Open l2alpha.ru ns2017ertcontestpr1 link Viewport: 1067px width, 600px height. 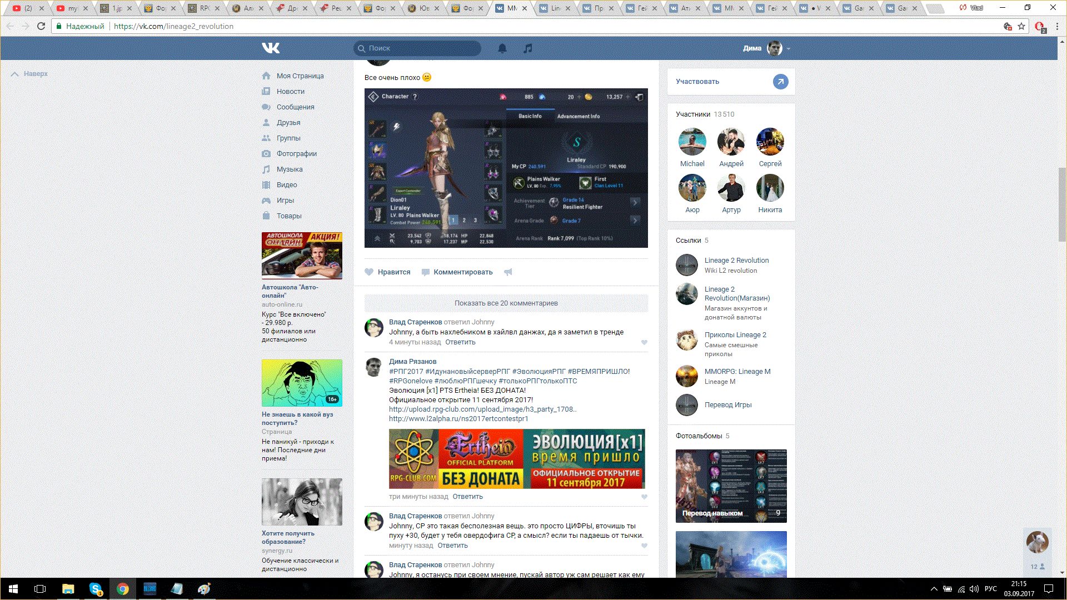(458, 419)
